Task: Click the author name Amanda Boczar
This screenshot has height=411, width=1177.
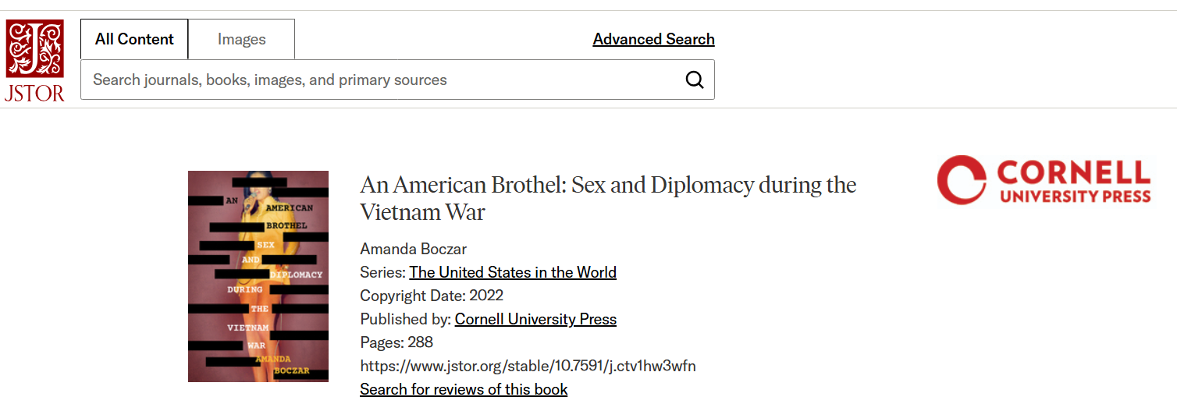Action: tap(414, 249)
